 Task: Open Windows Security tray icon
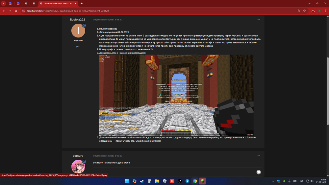click(x=278, y=181)
